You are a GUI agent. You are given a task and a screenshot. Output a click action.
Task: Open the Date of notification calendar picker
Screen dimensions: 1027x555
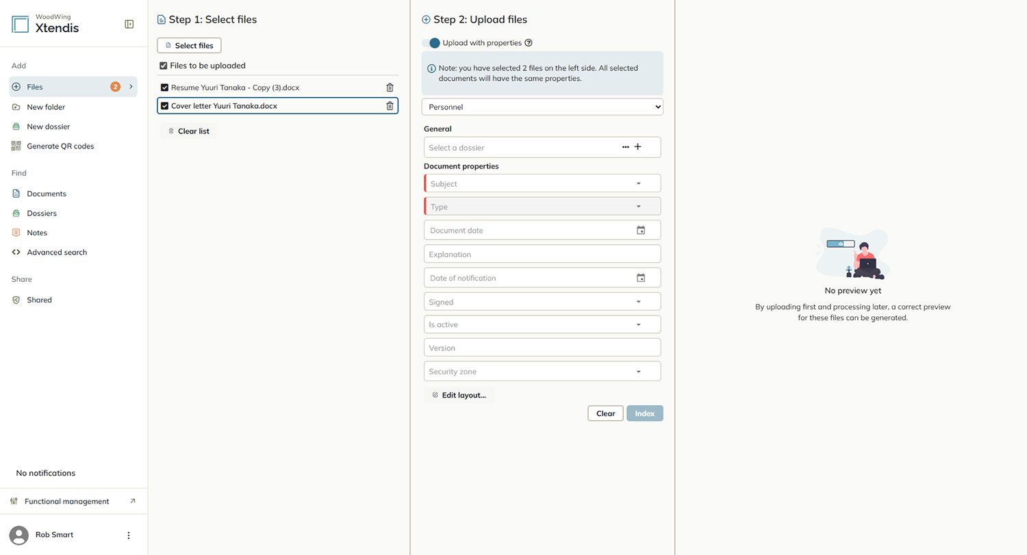tap(641, 278)
